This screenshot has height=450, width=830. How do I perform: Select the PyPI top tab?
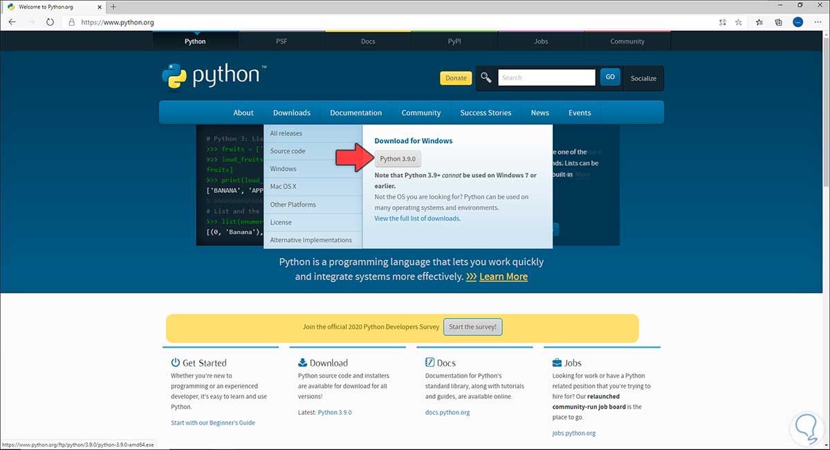454,41
